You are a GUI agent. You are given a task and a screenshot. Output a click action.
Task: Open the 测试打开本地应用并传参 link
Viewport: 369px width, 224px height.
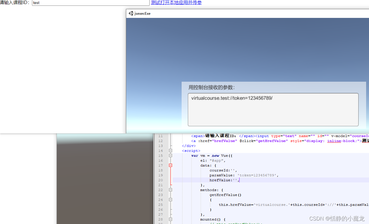point(176,3)
